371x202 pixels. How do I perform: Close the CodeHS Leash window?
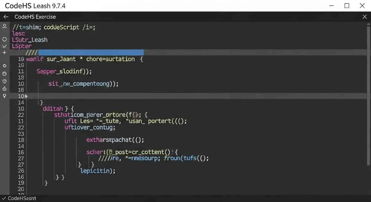[362, 6]
